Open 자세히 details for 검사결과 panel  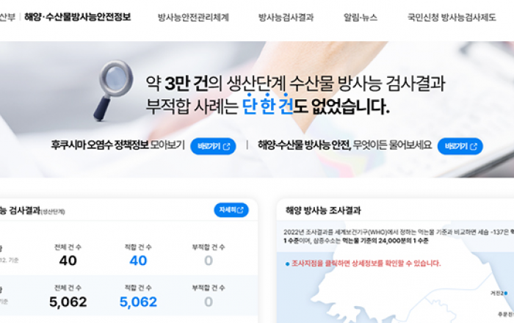[231, 210]
